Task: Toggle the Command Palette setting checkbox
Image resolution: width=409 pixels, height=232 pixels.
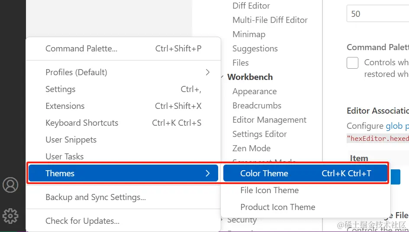Action: pos(353,63)
